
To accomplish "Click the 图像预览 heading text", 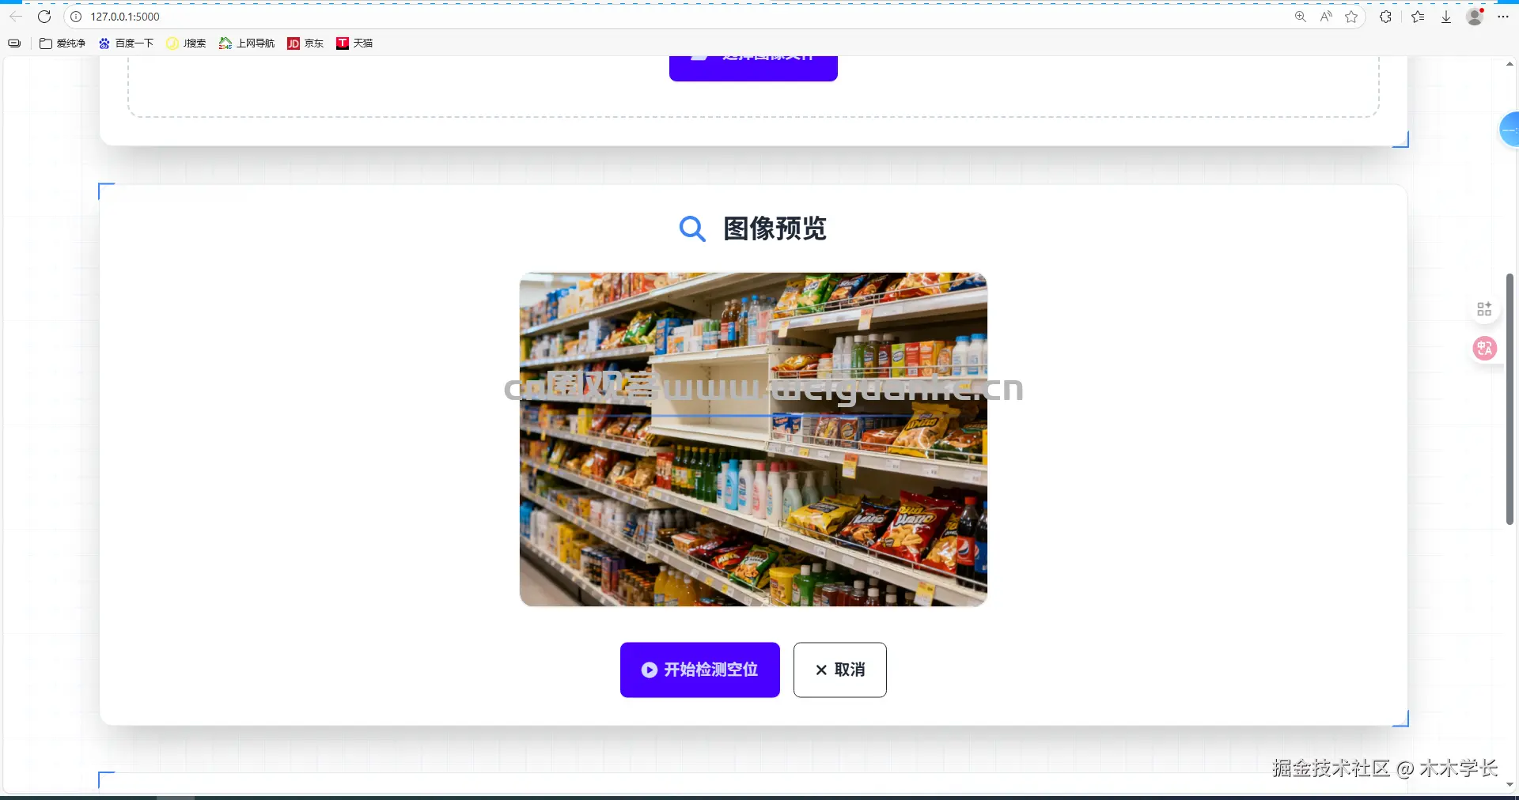I will click(x=775, y=229).
